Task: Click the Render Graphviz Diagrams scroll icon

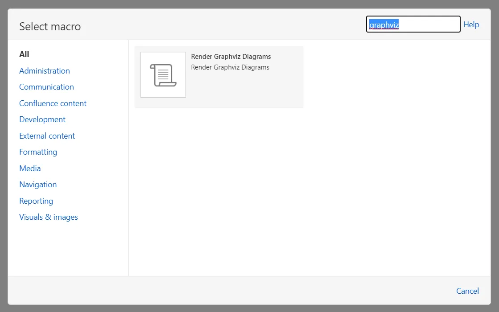Action: pyautogui.click(x=163, y=75)
